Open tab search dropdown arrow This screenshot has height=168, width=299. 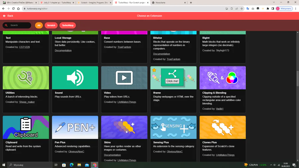(274, 2)
